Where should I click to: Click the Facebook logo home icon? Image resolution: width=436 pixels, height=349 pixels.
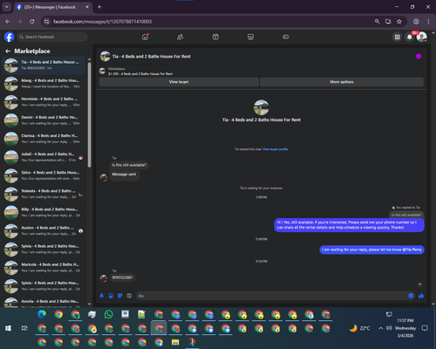(x=9, y=37)
